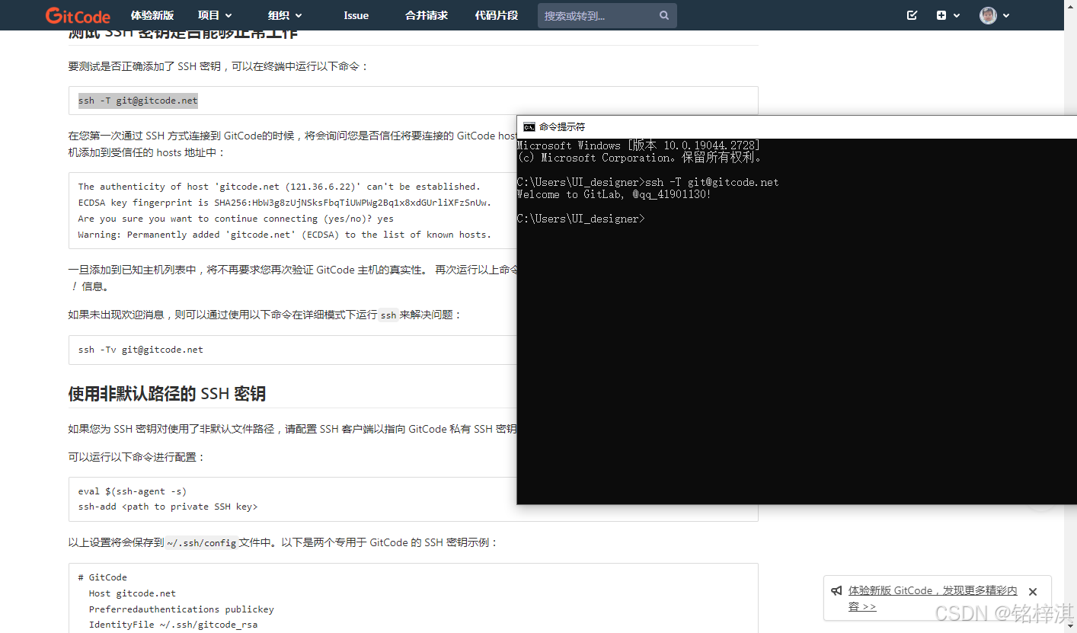Click the Warning: Permanently added line

tap(285, 235)
